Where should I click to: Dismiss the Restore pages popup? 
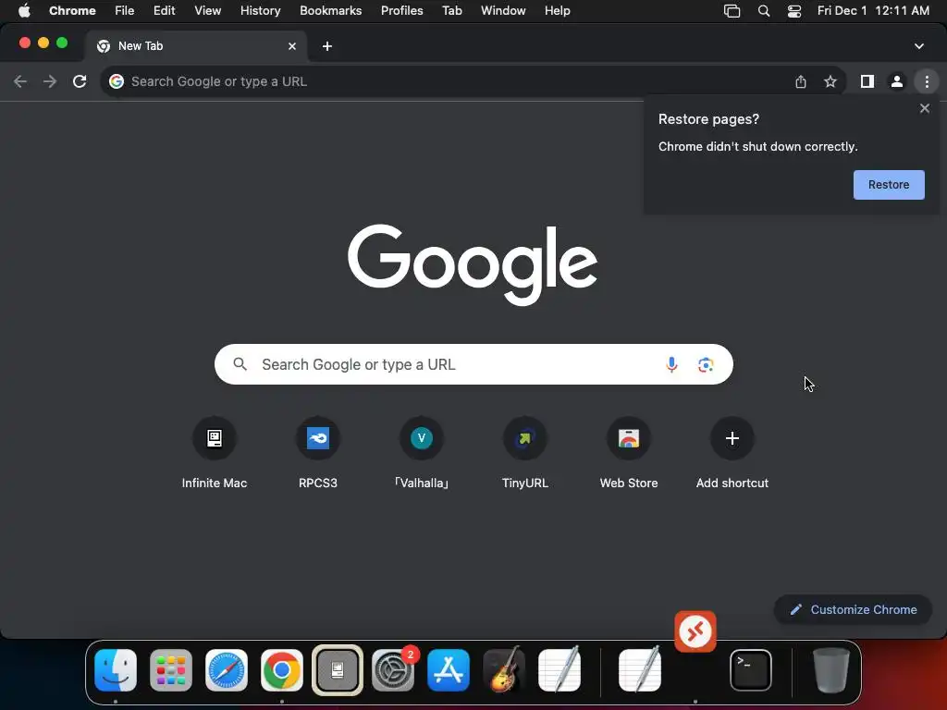coord(924,109)
